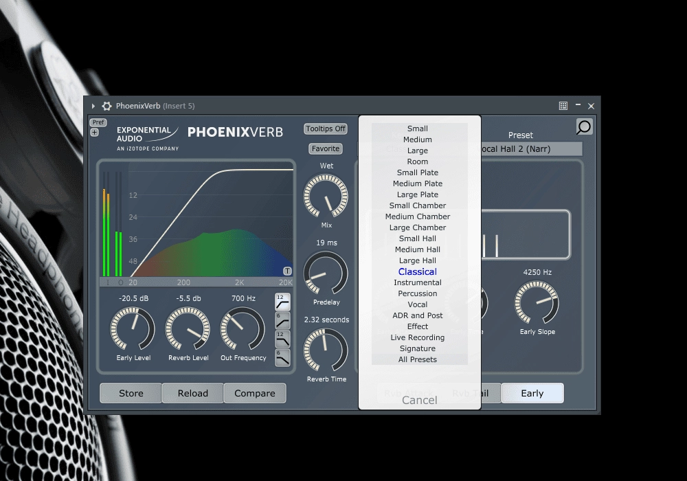Click the -5.5 db reverb level value
The height and width of the screenshot is (481, 687).
pos(188,298)
